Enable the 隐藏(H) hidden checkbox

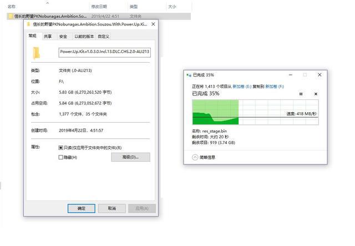click(x=60, y=157)
